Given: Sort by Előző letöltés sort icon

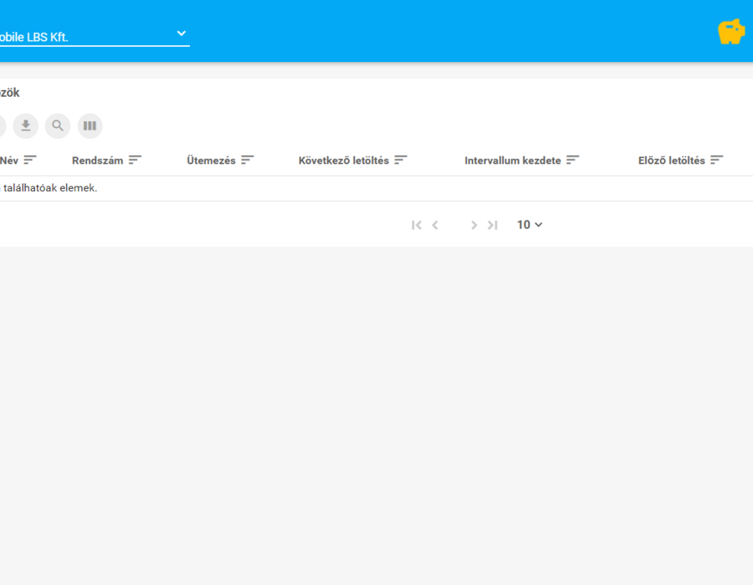Looking at the screenshot, I should point(716,160).
